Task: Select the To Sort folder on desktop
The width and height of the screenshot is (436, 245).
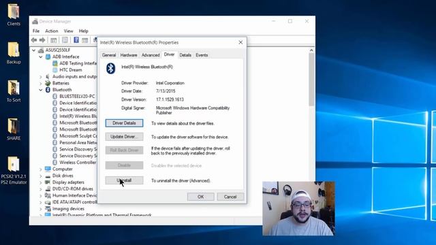Action: click(x=14, y=91)
